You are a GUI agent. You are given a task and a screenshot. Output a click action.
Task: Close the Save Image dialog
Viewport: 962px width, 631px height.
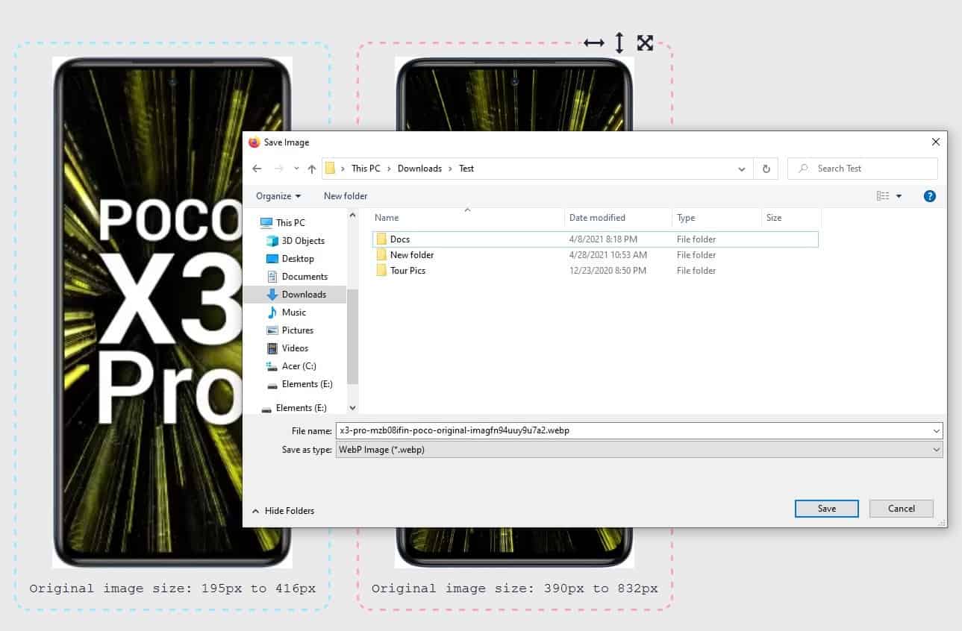point(936,142)
